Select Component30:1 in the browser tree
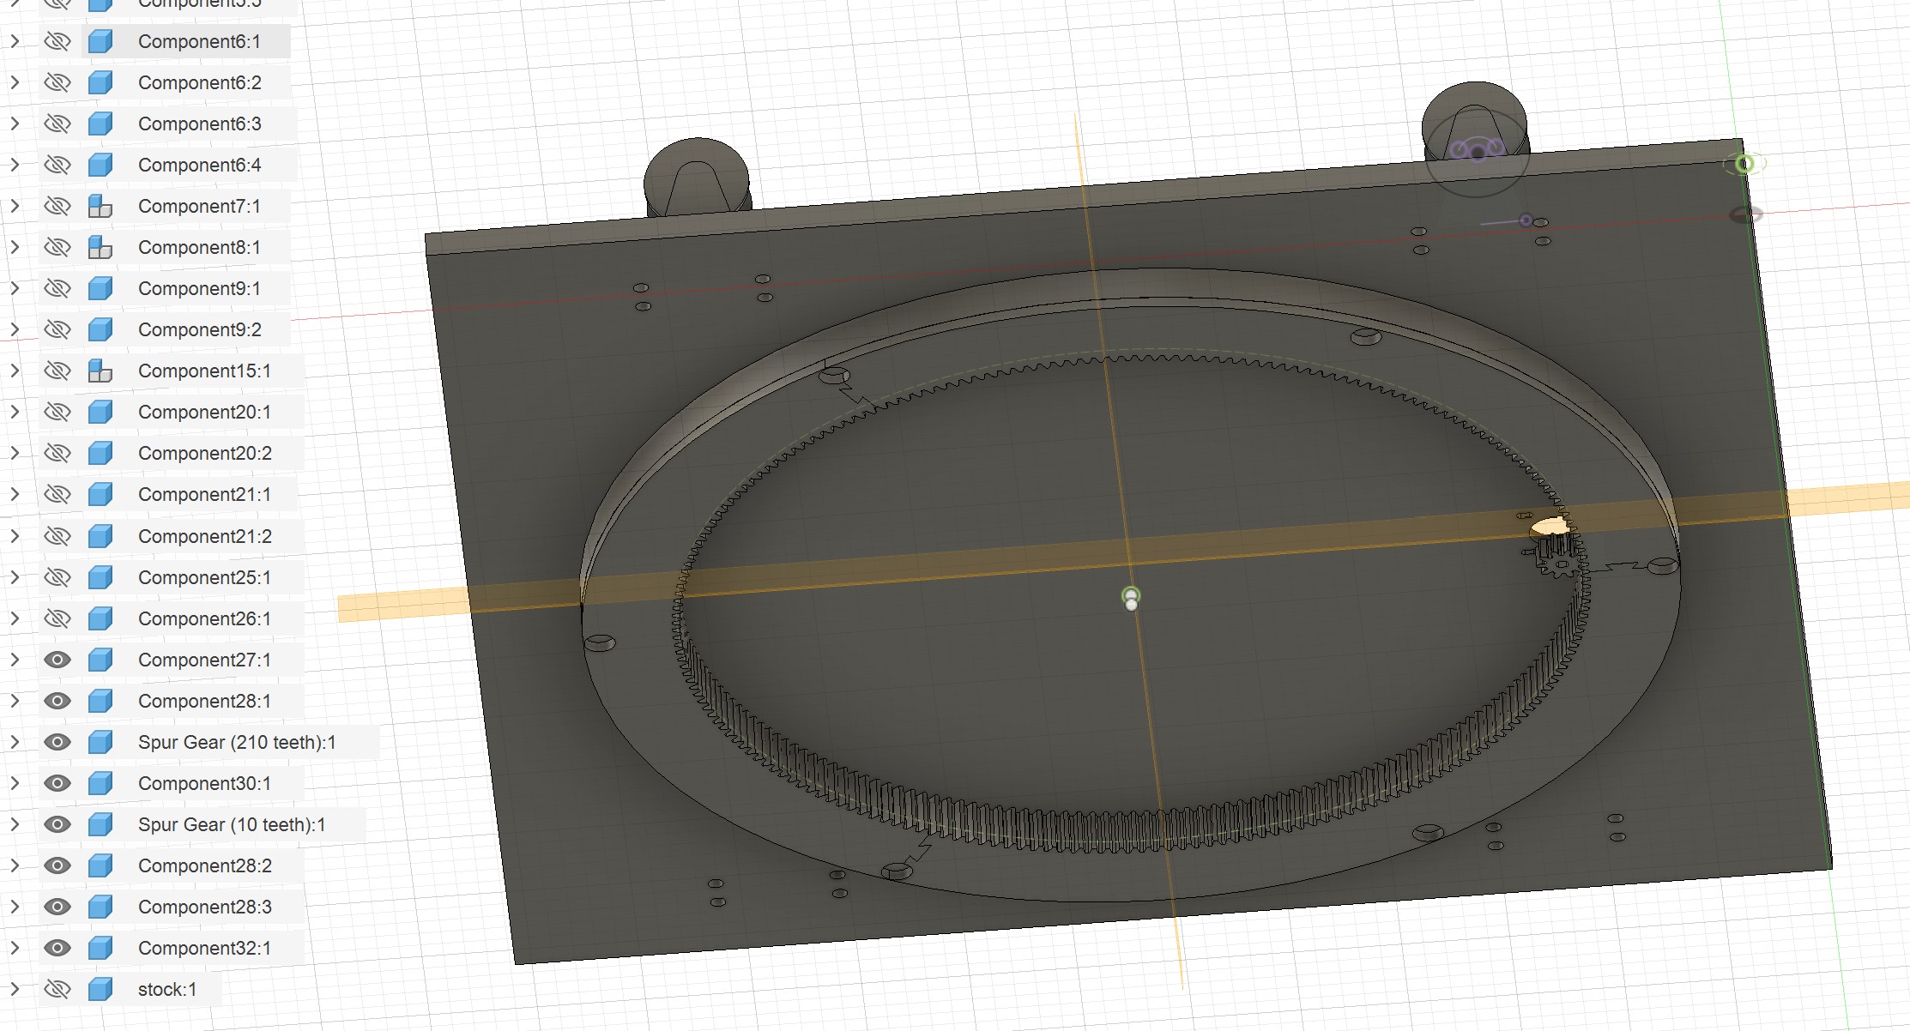The width and height of the screenshot is (1910, 1031). click(x=204, y=783)
